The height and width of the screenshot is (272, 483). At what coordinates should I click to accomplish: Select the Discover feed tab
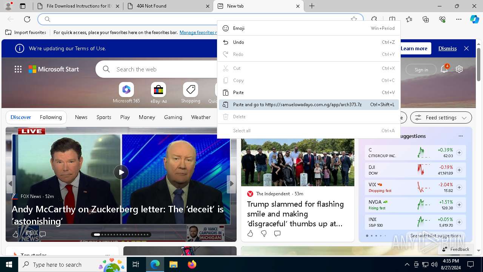coord(21,117)
